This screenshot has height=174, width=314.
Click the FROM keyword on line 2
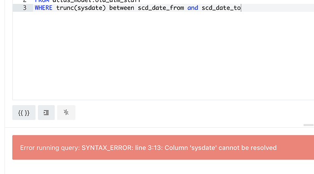pyautogui.click(x=42, y=1)
